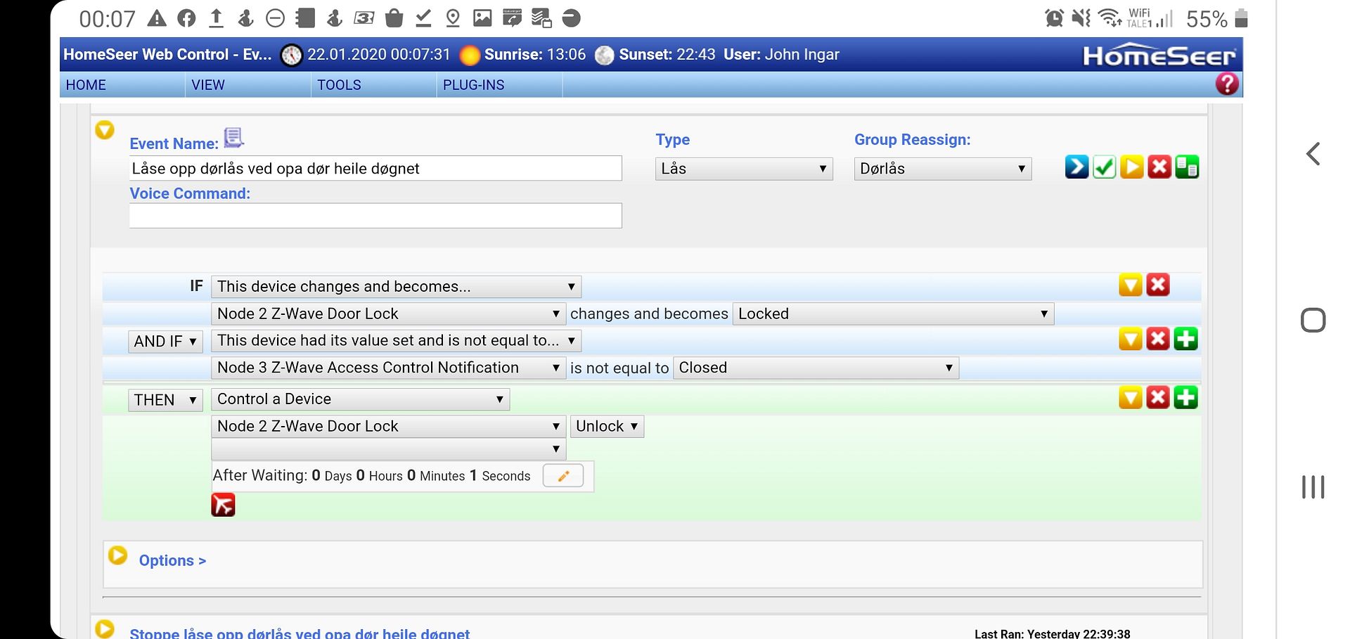Screen dimensions: 1350x639
Task: Open the Group Reassign dropdown showing Dørlås
Action: 942,168
